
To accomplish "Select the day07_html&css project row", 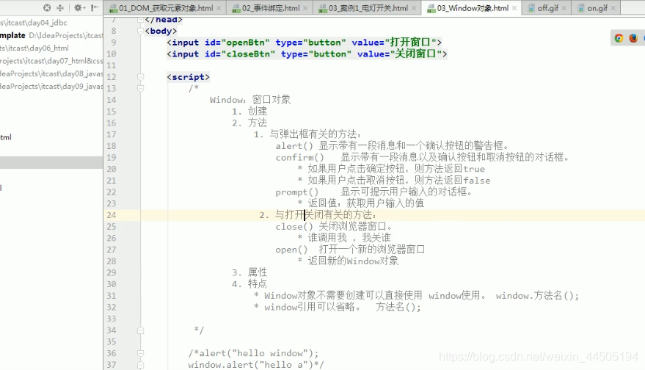I will pos(51,61).
